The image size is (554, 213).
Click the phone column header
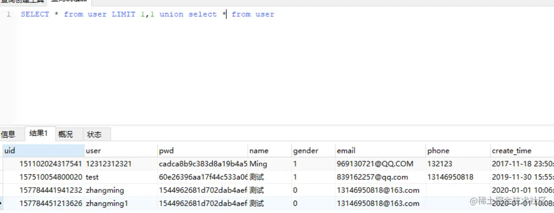click(458, 151)
